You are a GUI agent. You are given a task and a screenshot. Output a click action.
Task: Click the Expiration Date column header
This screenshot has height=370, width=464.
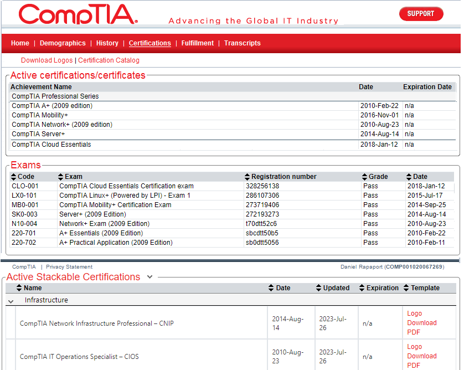[427, 87]
